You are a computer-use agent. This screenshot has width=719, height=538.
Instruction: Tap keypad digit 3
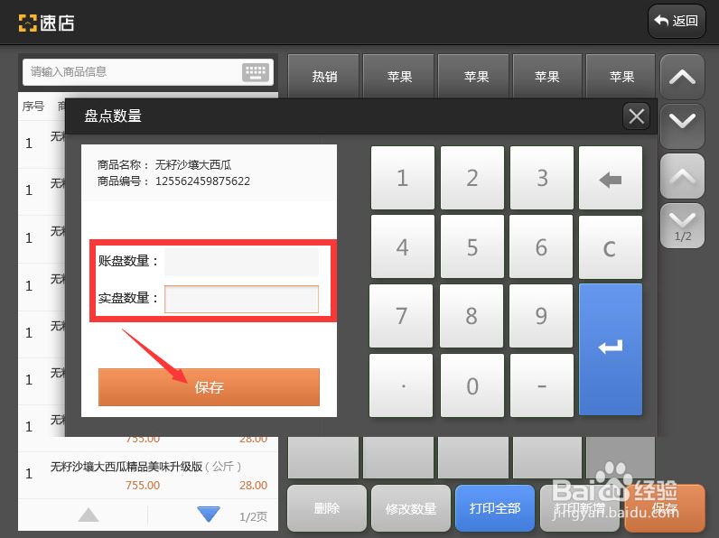(542, 178)
